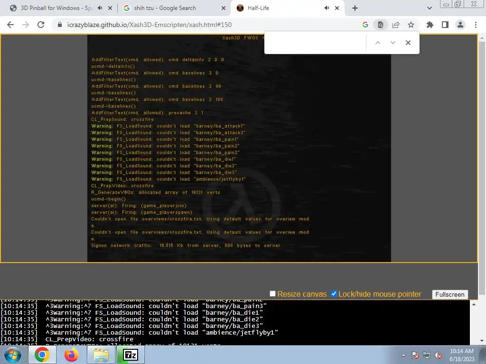The height and width of the screenshot is (364, 486).
Task: Click the address bar URL
Action: point(150,25)
